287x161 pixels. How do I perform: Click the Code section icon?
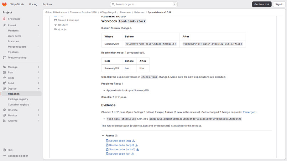tap(4, 78)
